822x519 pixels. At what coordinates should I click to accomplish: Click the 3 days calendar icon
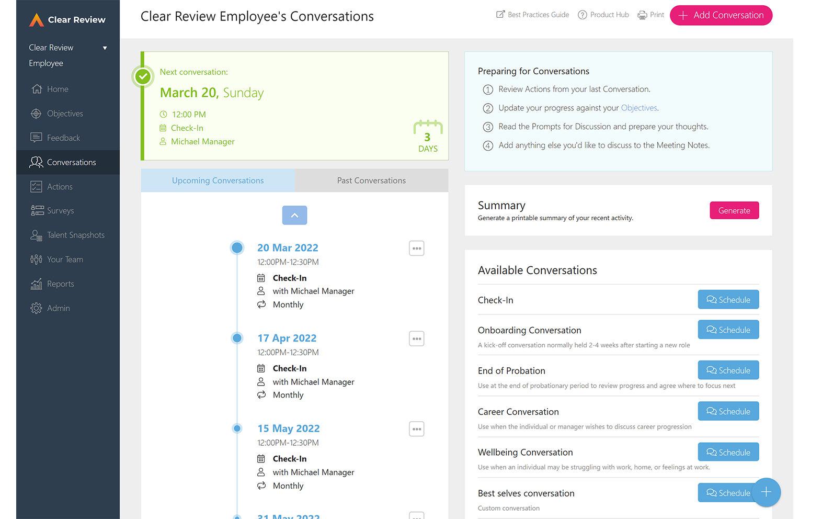coord(428,136)
